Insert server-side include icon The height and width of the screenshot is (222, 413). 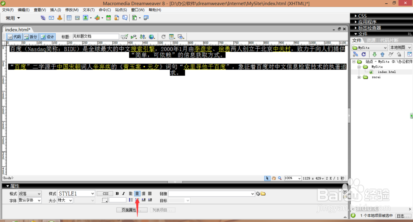(117, 18)
